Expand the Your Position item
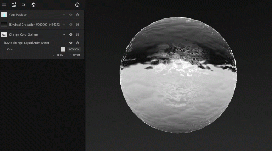272x151 pixels. (x=64, y=15)
